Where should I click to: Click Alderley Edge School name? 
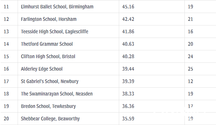(x=42, y=69)
